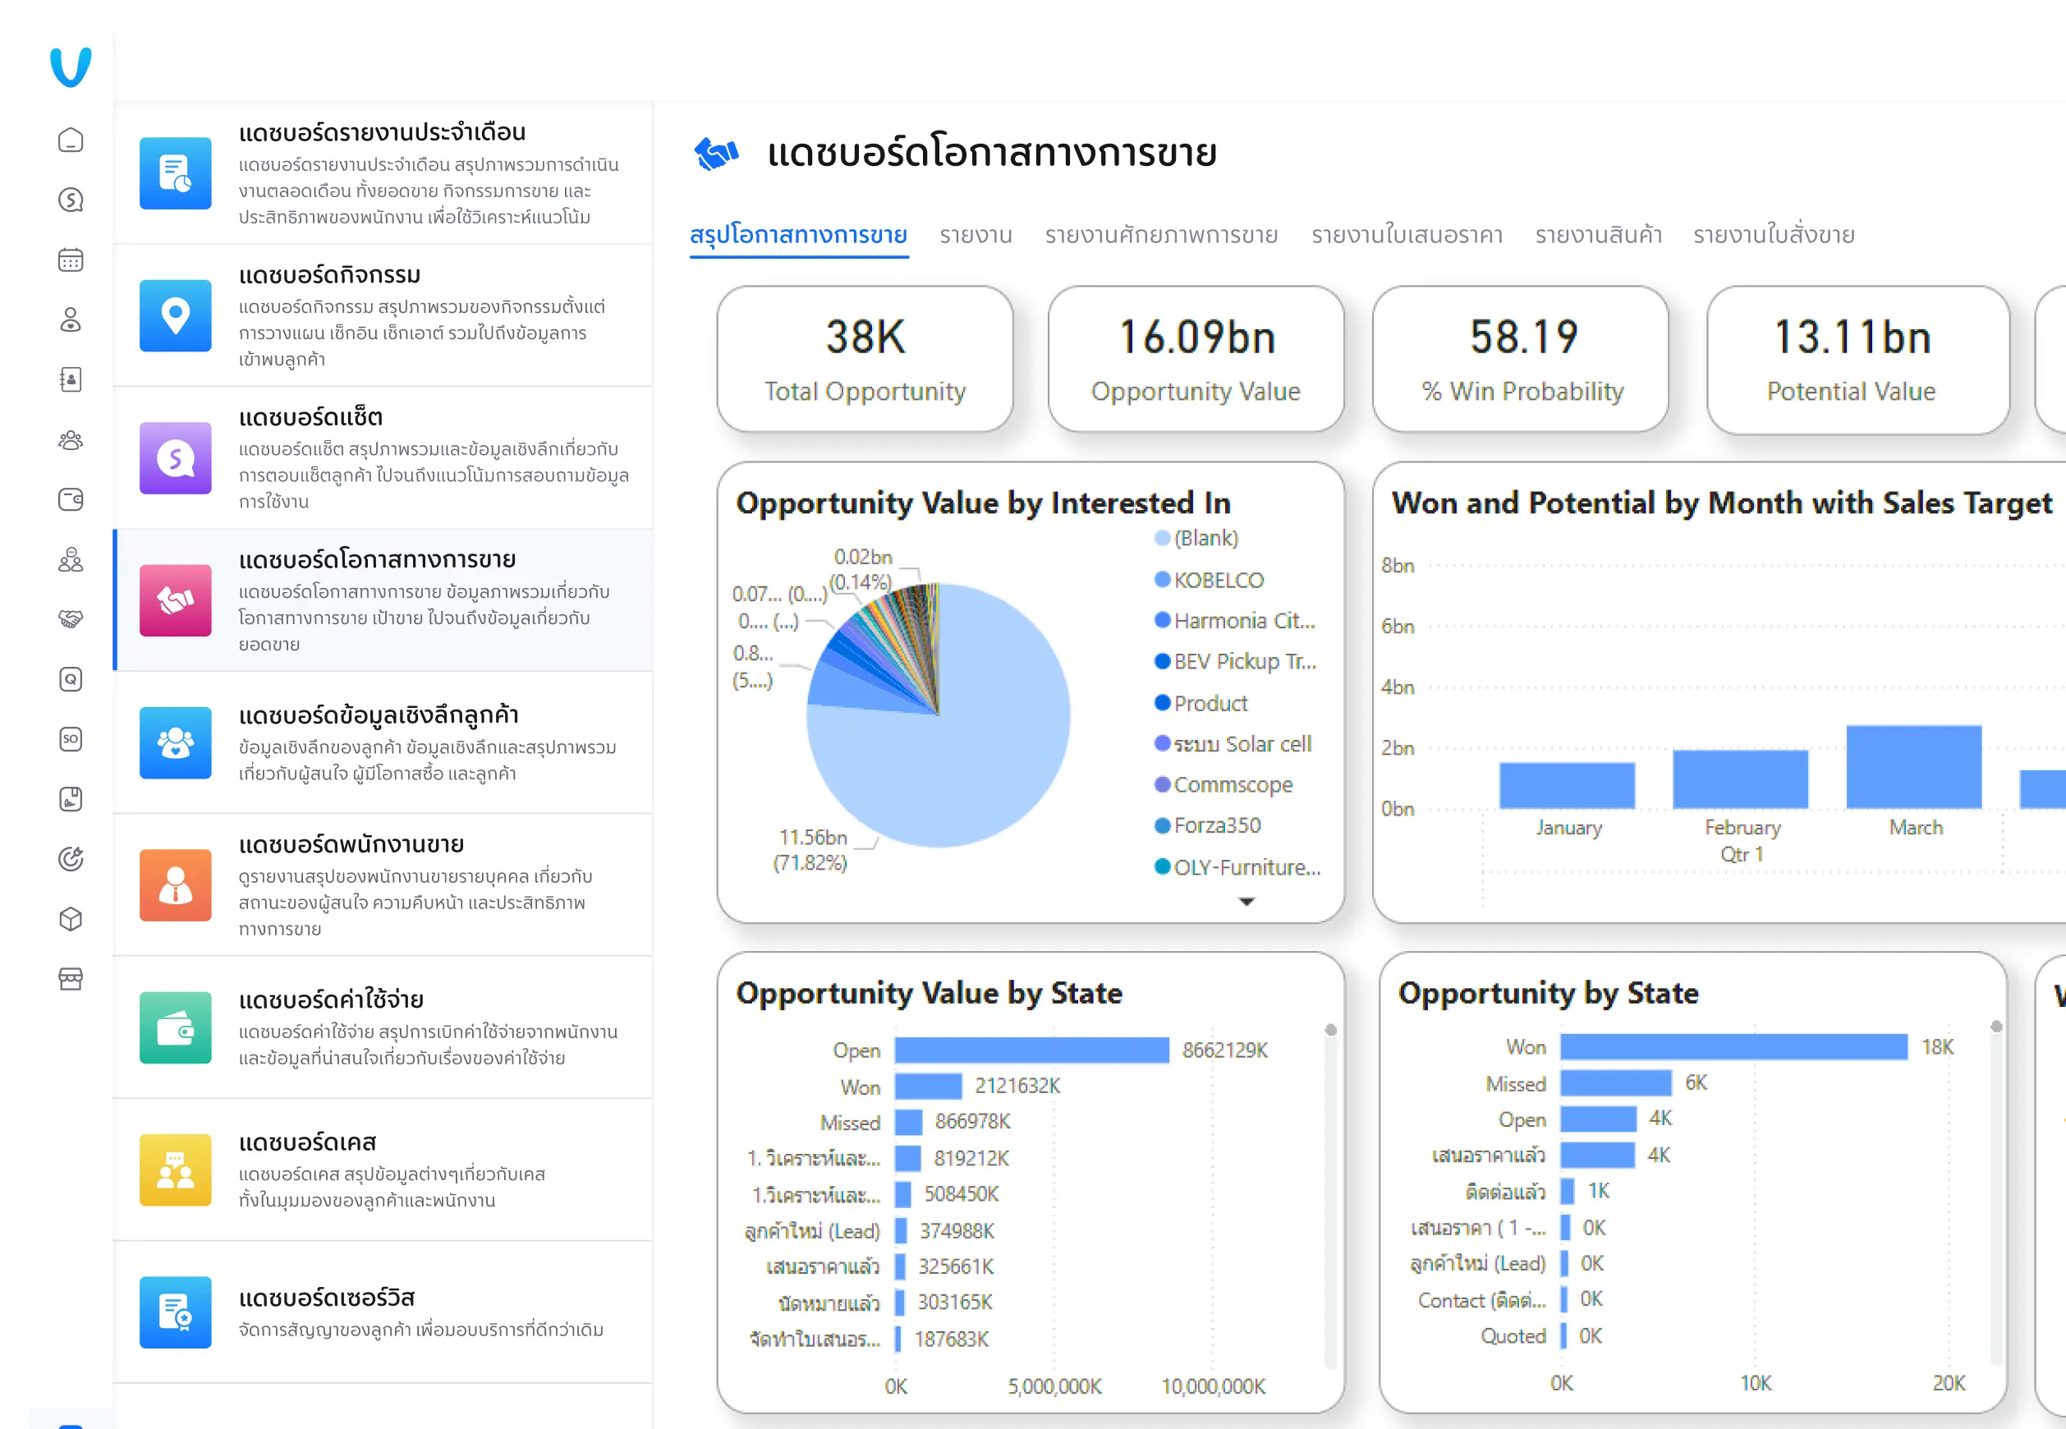Image resolution: width=2066 pixels, height=1429 pixels.
Task: Click the service contract dashboard icon
Action: (x=176, y=1312)
